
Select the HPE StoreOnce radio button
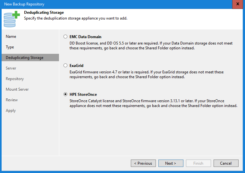point(65,94)
